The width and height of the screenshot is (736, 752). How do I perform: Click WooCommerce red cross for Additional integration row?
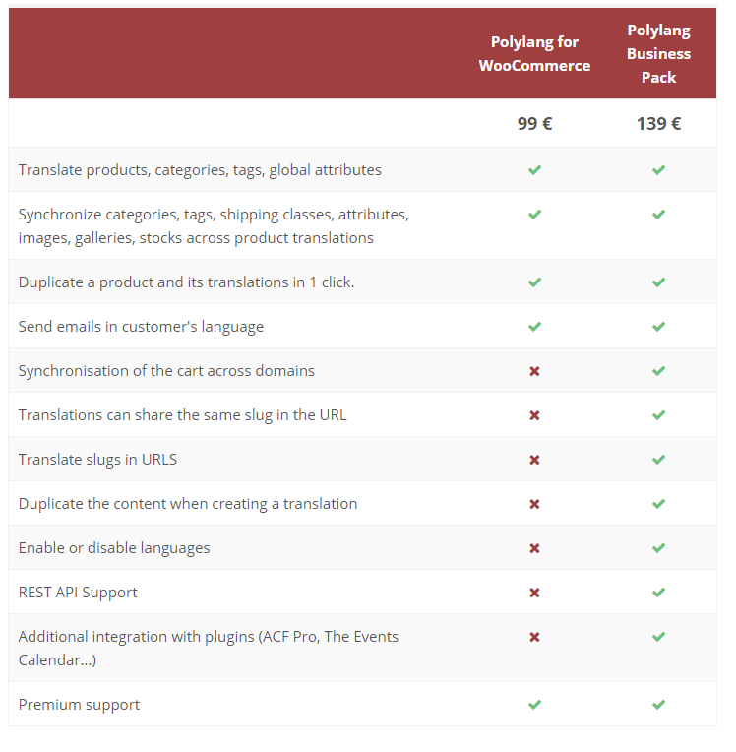coord(534,637)
